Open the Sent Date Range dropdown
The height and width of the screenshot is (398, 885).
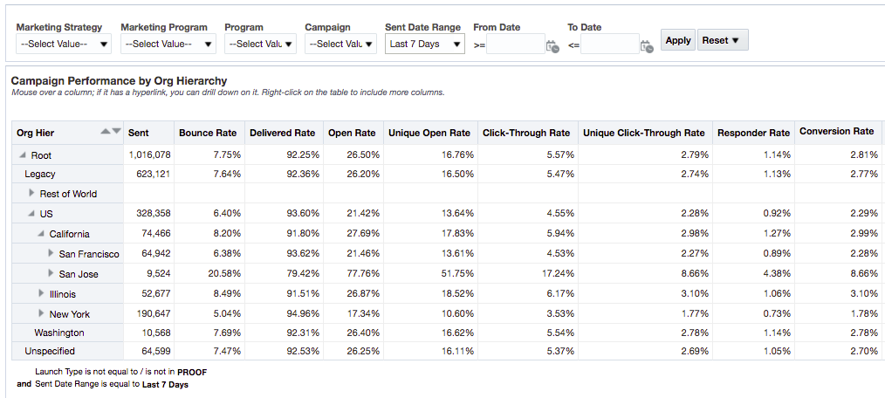click(x=425, y=44)
